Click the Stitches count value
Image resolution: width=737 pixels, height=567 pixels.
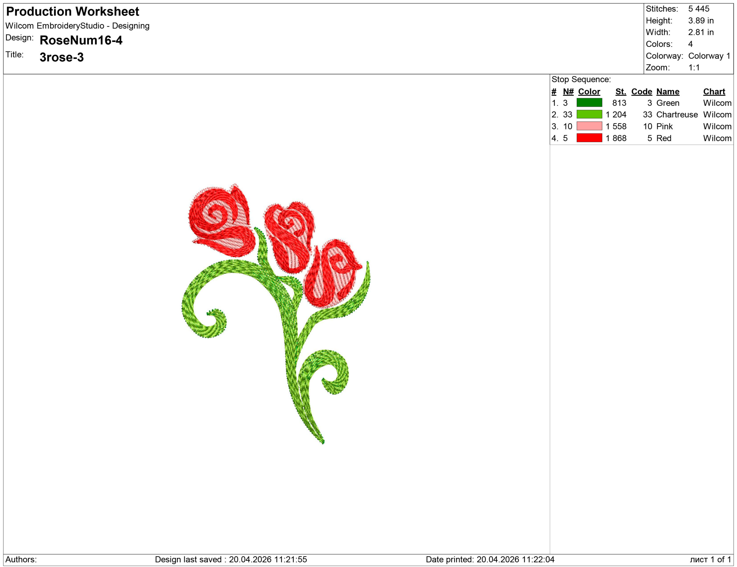(698, 9)
